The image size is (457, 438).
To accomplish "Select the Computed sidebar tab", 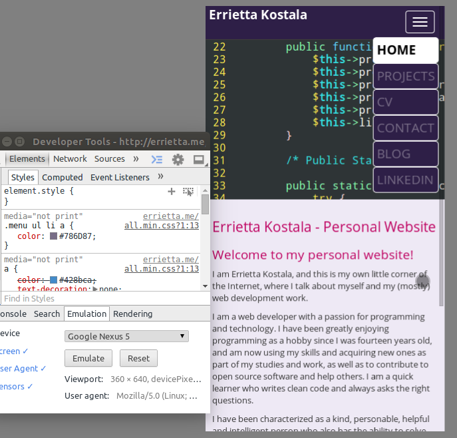I will click(x=63, y=177).
